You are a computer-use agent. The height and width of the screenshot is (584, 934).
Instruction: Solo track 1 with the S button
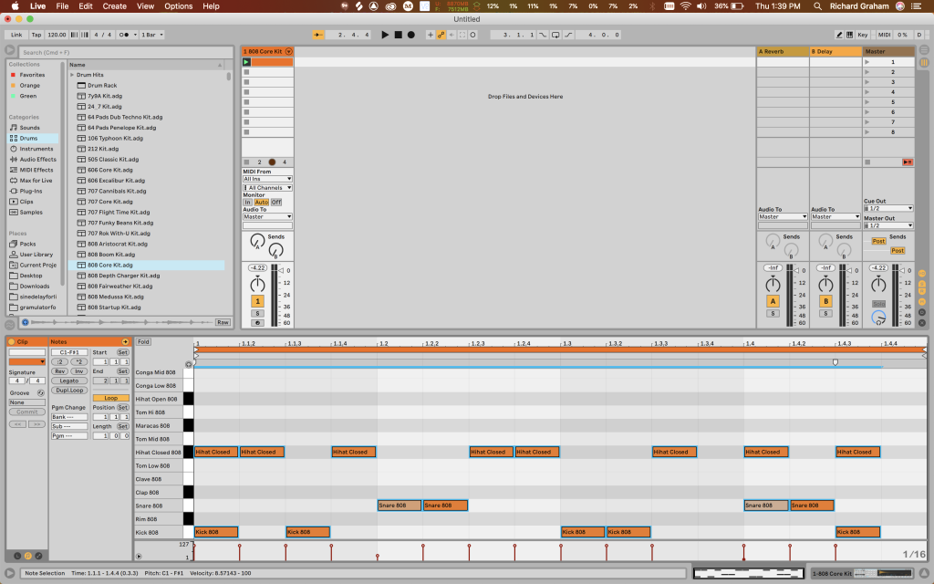[x=257, y=314]
